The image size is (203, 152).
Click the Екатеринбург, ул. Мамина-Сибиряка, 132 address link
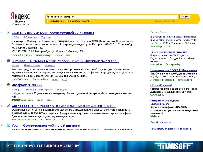point(59,52)
